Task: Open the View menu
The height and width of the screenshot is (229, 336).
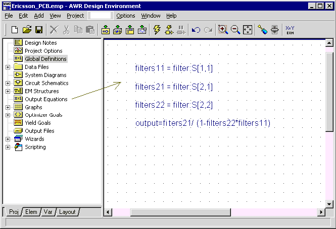Action: point(55,16)
